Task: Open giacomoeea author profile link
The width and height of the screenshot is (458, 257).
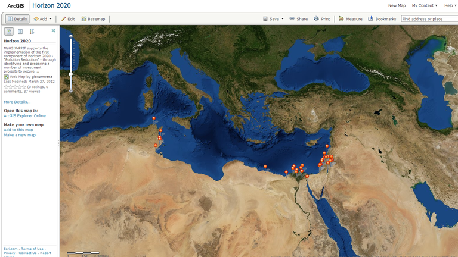Action: (42, 77)
